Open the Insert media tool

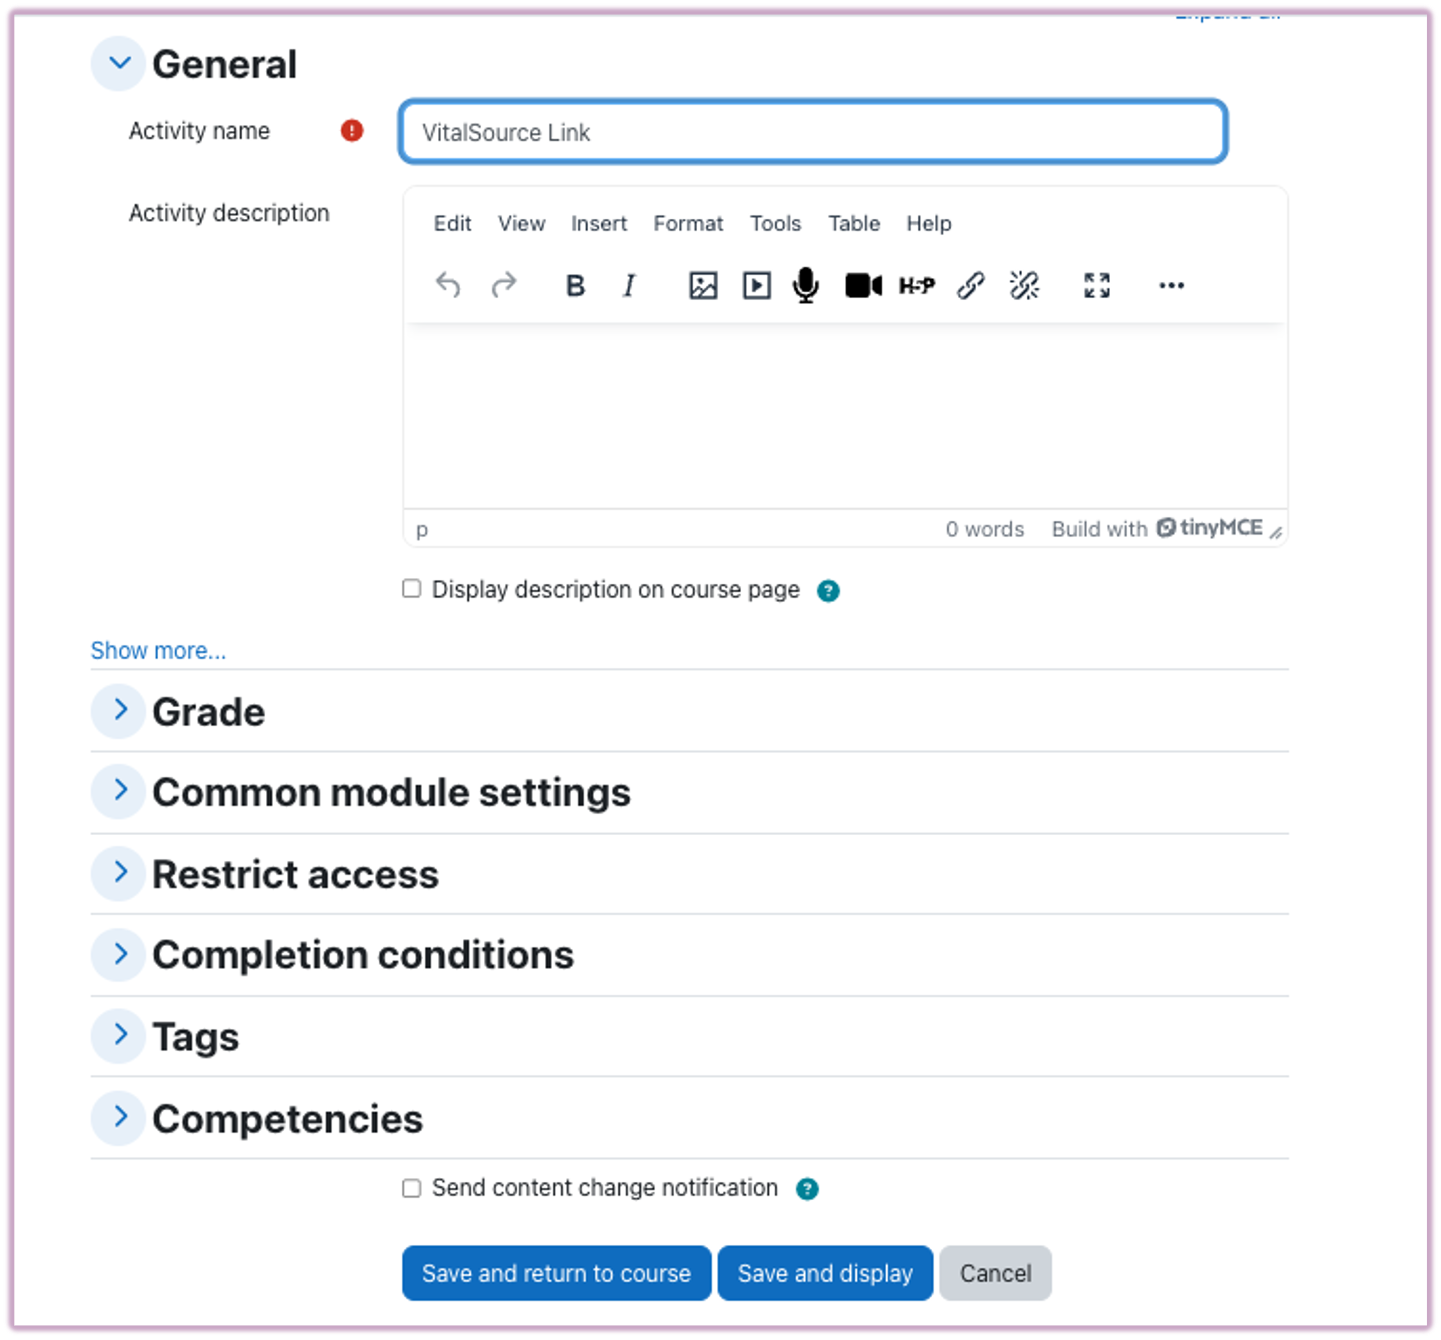pyautogui.click(x=756, y=285)
